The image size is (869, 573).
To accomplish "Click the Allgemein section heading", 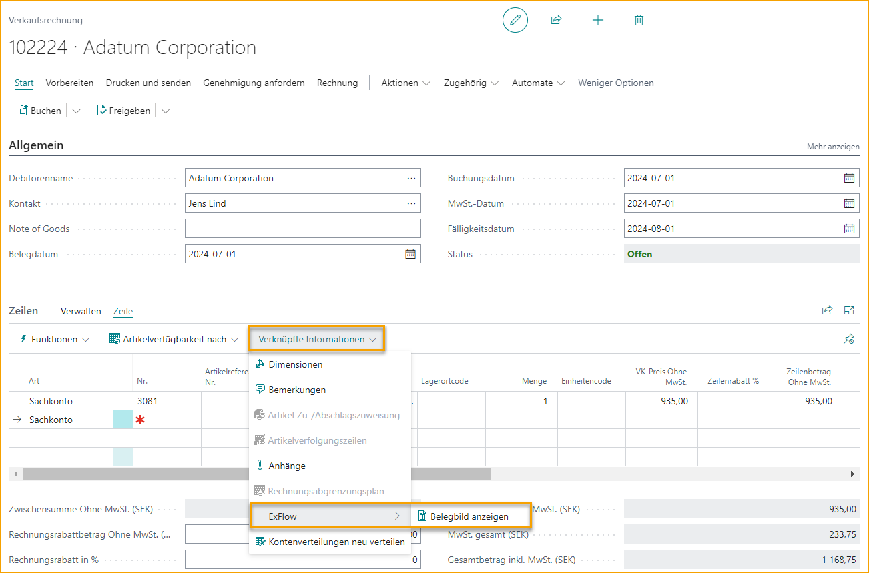I will (x=36, y=145).
